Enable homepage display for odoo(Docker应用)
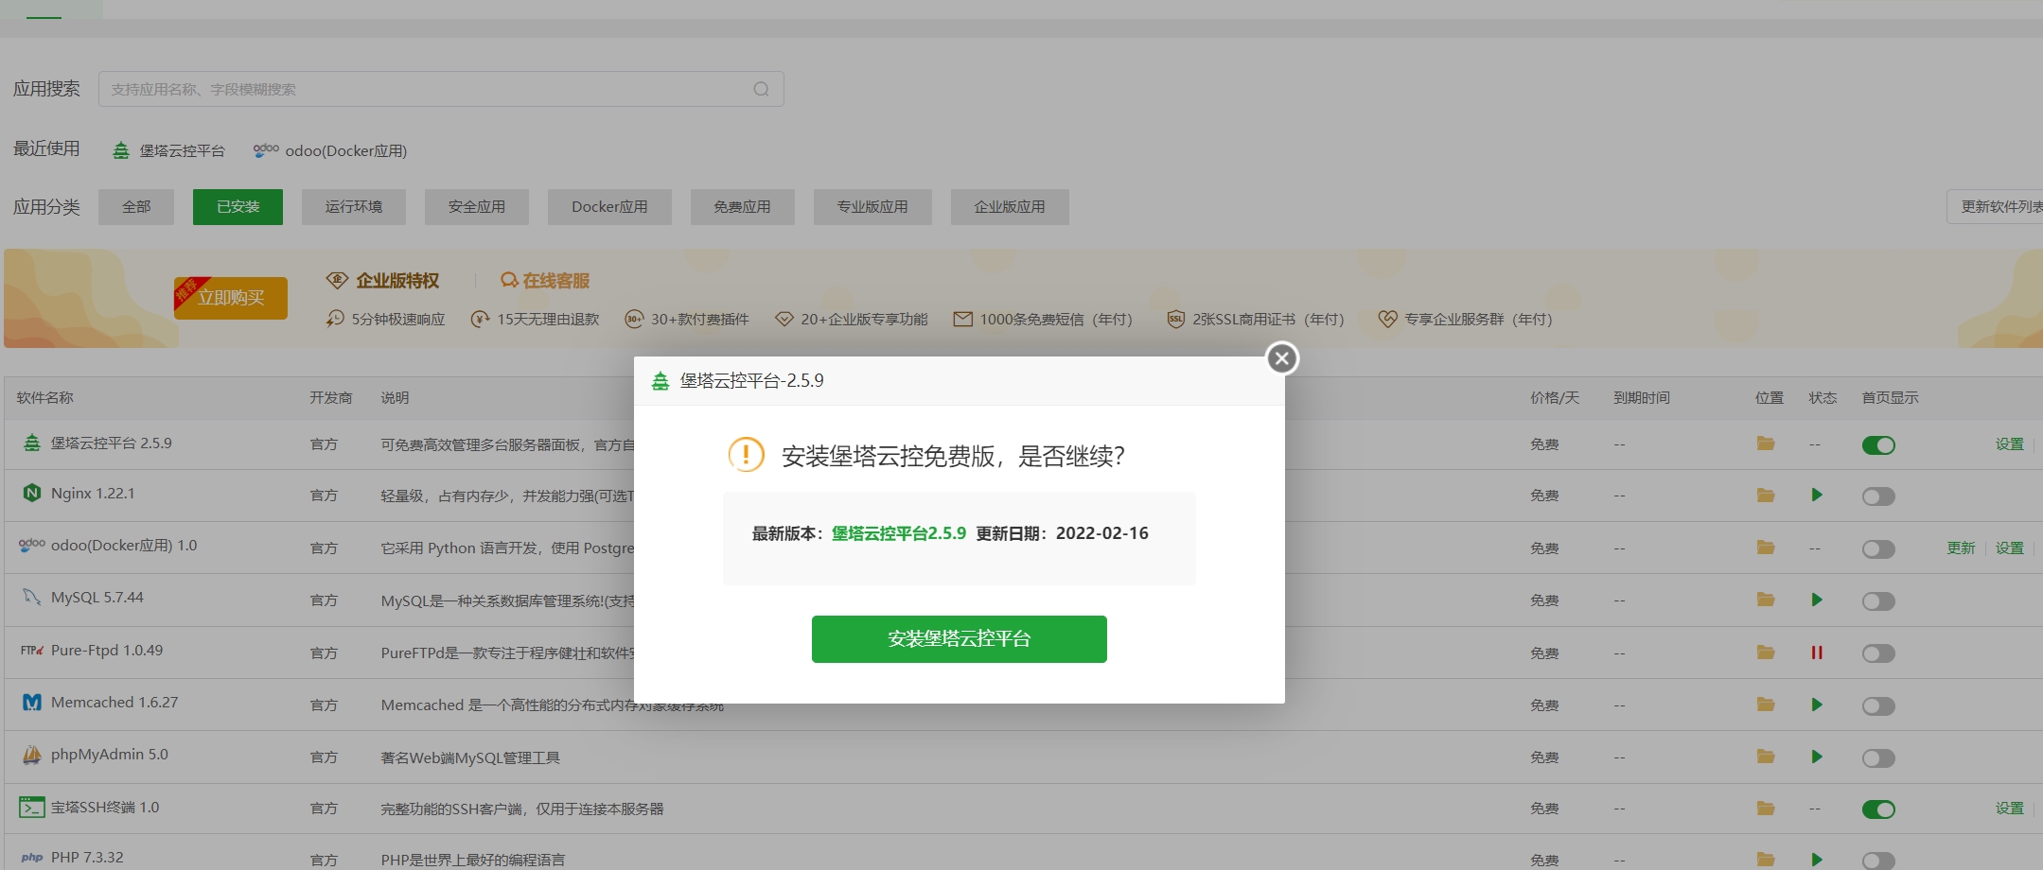 coord(1878,549)
